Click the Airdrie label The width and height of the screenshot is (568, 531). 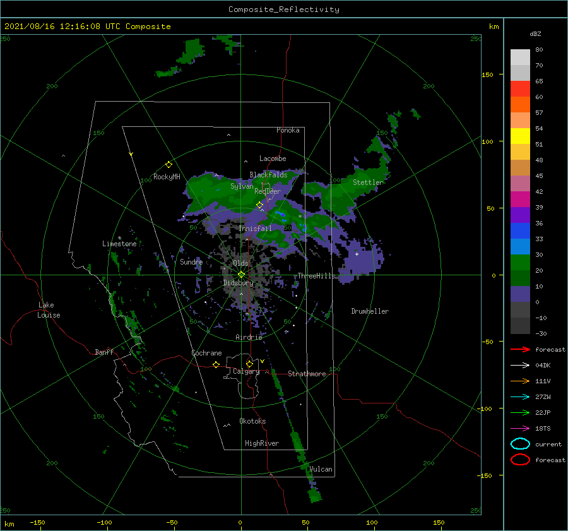(x=249, y=337)
